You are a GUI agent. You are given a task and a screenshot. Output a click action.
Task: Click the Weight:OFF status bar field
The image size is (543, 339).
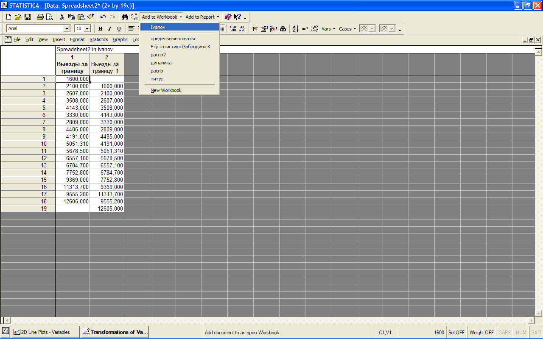(x=481, y=333)
